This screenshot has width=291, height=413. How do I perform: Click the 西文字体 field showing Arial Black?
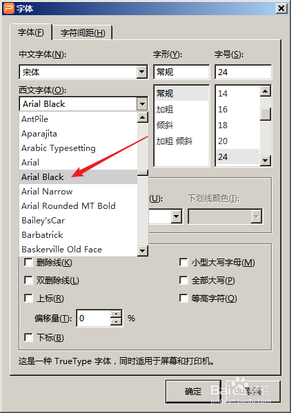click(x=78, y=104)
